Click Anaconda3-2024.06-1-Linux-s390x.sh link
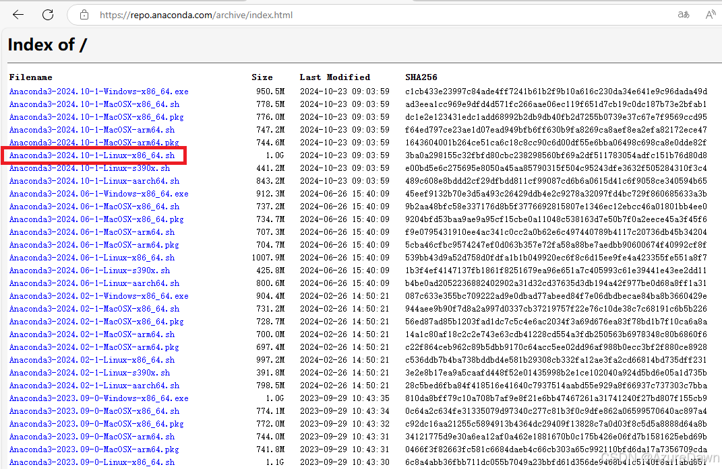 pyautogui.click(x=90, y=270)
